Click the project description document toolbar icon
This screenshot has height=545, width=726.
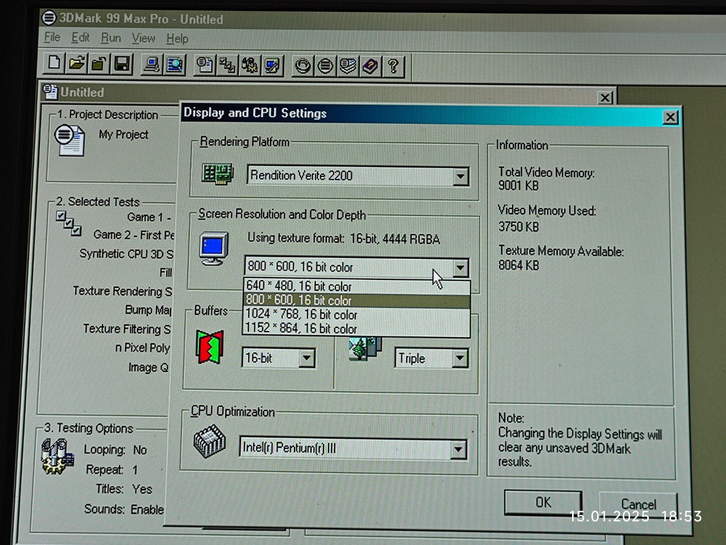pyautogui.click(x=205, y=65)
